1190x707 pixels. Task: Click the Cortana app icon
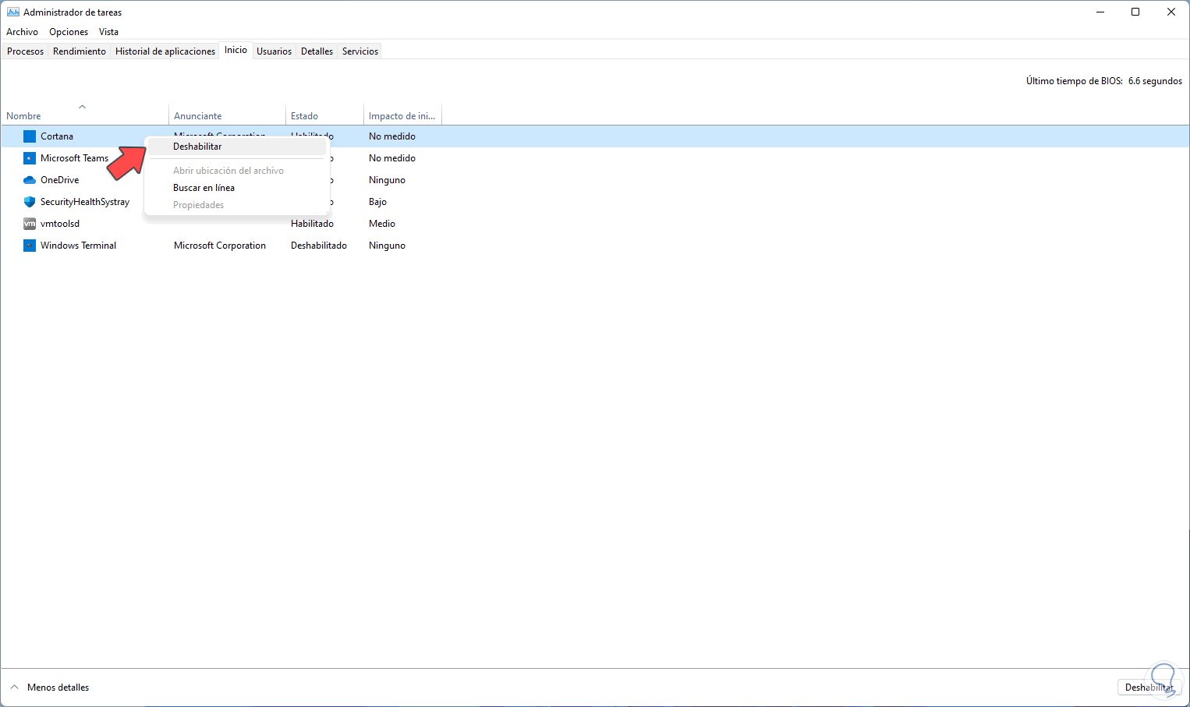click(30, 136)
